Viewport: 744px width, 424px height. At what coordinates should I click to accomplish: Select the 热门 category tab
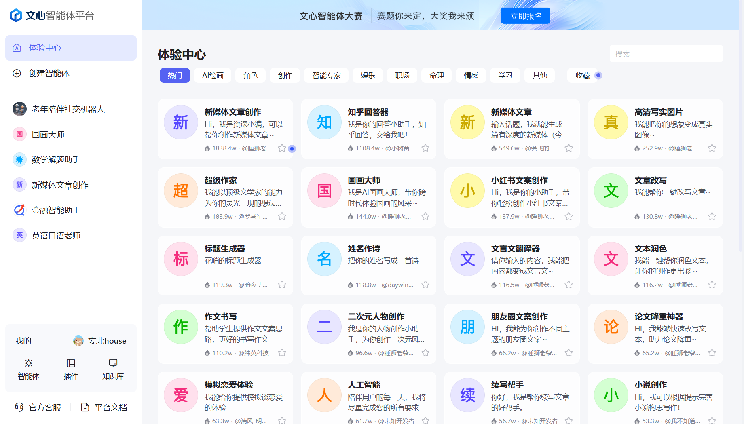coord(175,75)
